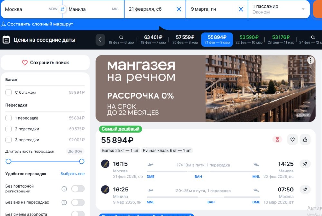Click the route icon beside Составить сложный маршрут
The width and height of the screenshot is (322, 216).
coord(3,24)
